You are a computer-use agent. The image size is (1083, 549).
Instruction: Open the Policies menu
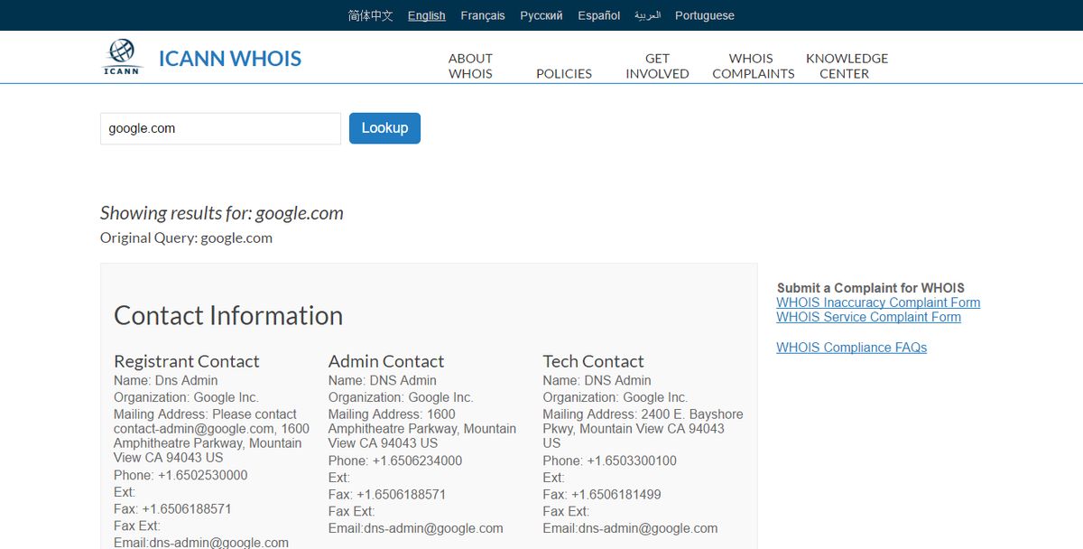[x=564, y=73]
